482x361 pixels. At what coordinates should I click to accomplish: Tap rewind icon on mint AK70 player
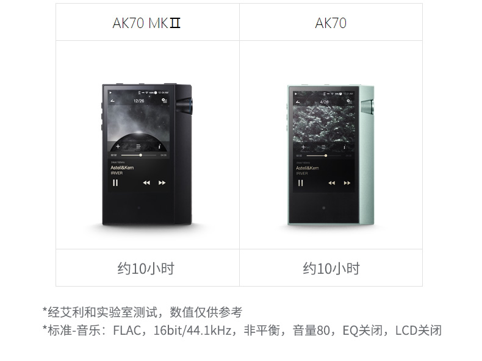[331, 183]
